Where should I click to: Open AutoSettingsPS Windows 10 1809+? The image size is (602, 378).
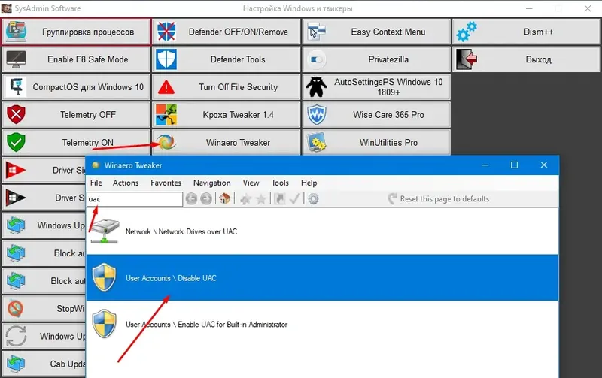click(x=376, y=87)
